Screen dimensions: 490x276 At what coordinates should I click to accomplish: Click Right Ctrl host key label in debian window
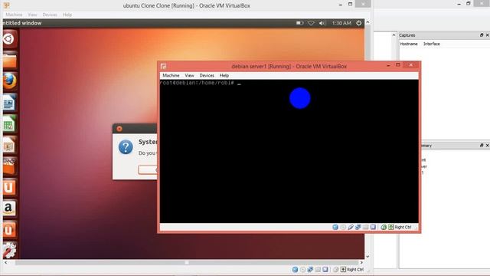403,227
